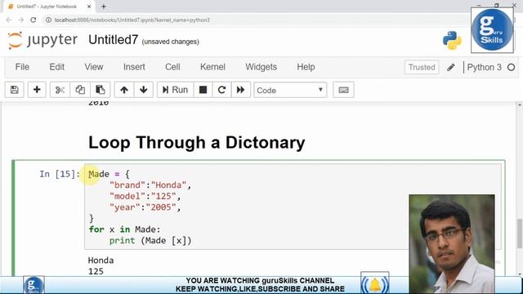523x294 pixels.
Task: Click the subscribe bell icon
Action: tap(375, 284)
